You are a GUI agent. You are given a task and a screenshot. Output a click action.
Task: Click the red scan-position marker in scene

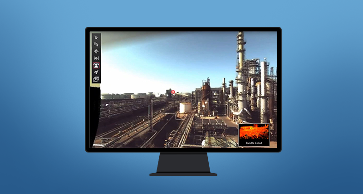pyautogui.click(x=173, y=92)
